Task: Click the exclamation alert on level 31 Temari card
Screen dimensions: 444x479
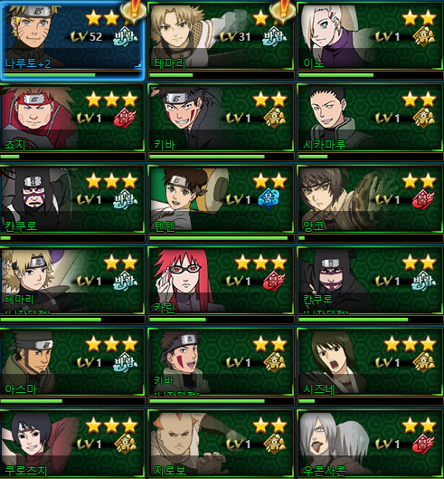Action: pyautogui.click(x=282, y=10)
